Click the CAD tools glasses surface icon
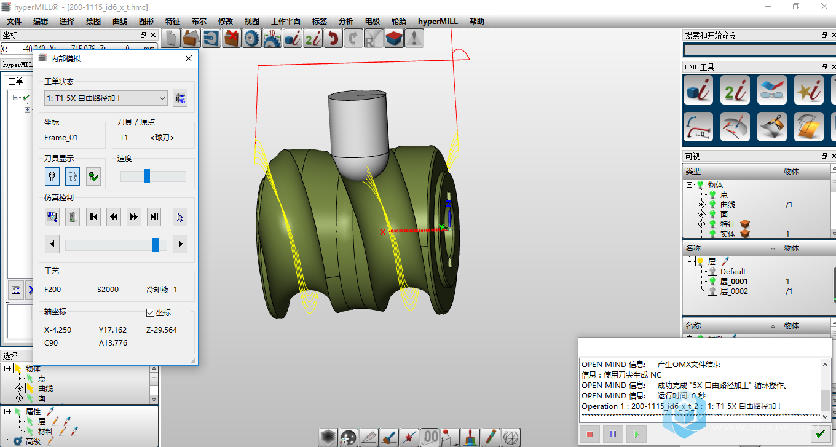This screenshot has height=447, width=836. (x=772, y=90)
